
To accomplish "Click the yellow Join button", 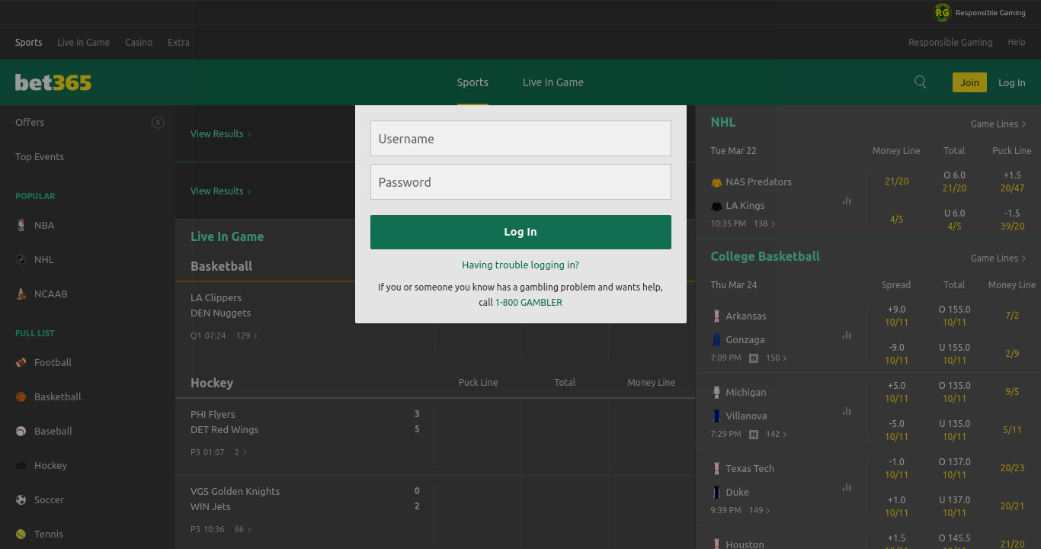I will pos(969,82).
